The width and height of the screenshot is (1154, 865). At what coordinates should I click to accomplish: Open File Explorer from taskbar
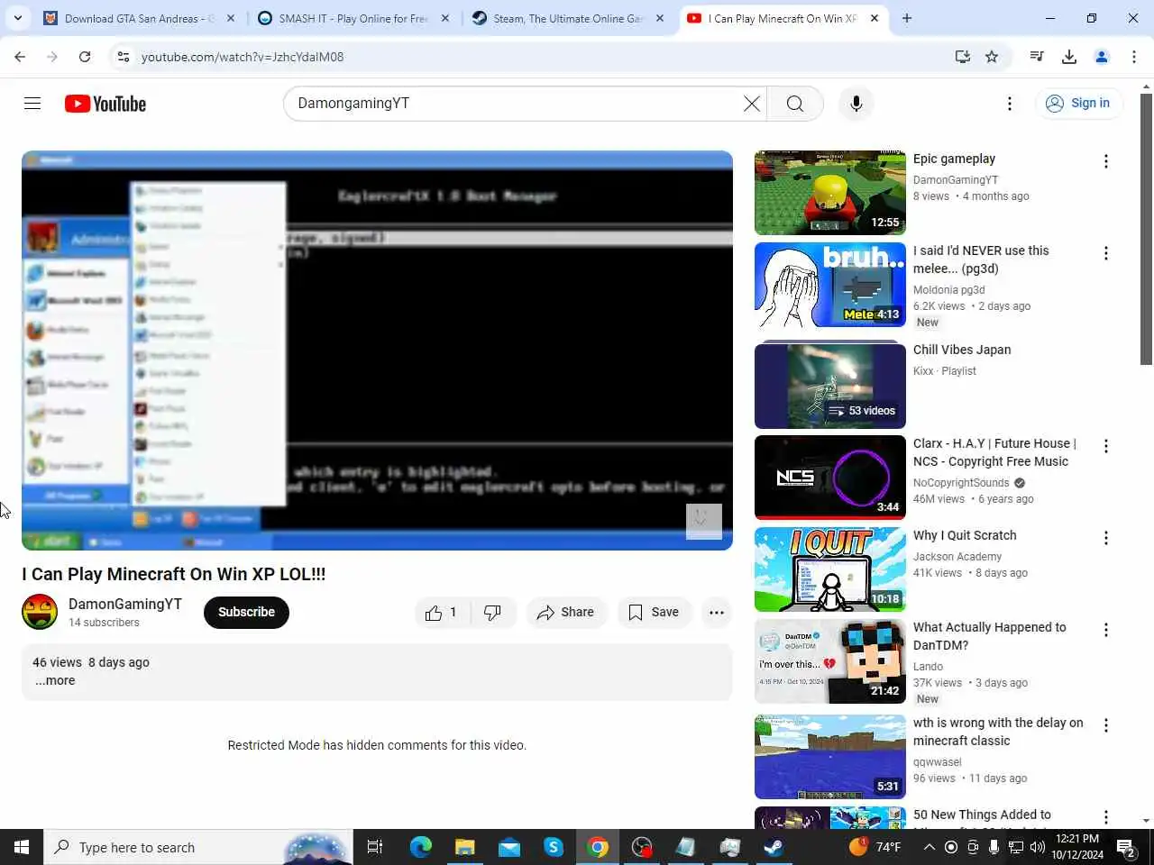464,847
